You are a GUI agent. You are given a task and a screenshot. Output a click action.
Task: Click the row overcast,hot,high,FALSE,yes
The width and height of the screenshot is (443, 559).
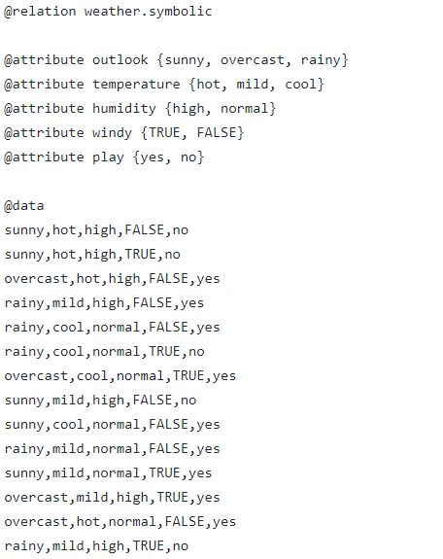113,279
